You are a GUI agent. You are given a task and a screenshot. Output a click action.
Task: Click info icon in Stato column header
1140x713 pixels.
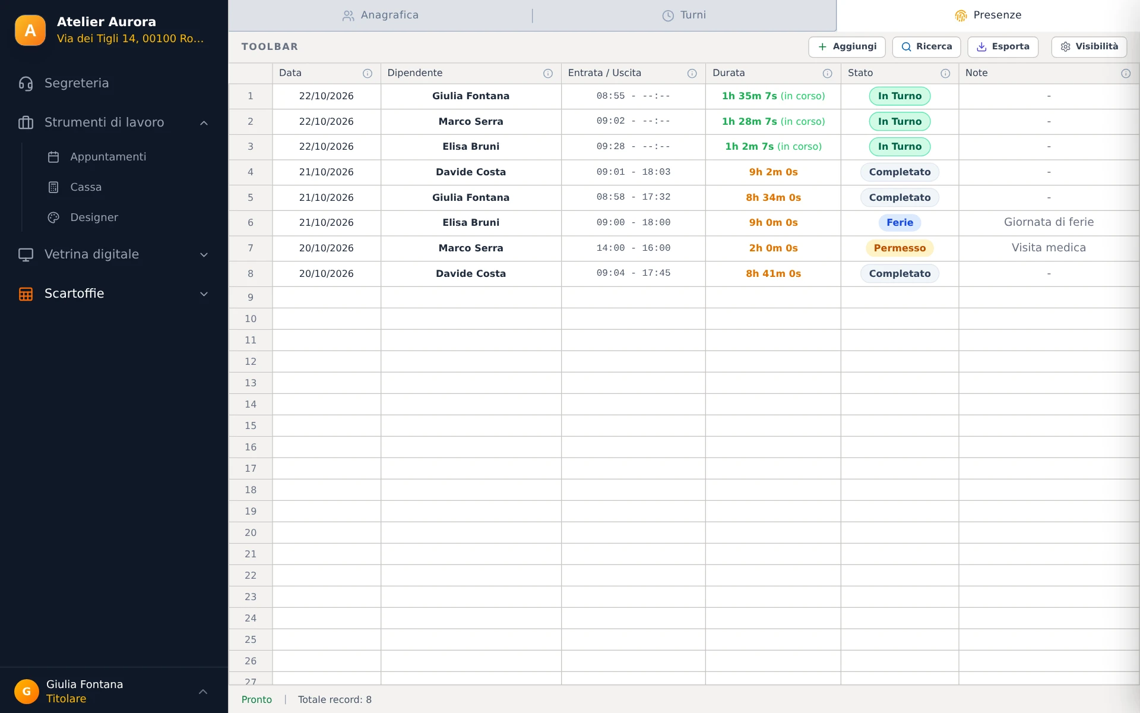pos(945,74)
